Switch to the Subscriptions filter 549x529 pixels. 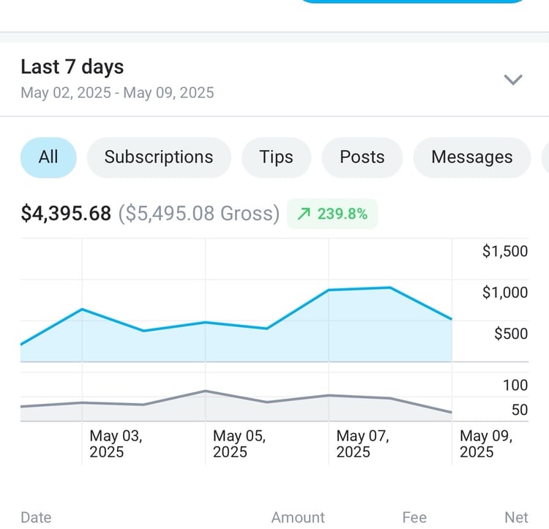(x=159, y=157)
